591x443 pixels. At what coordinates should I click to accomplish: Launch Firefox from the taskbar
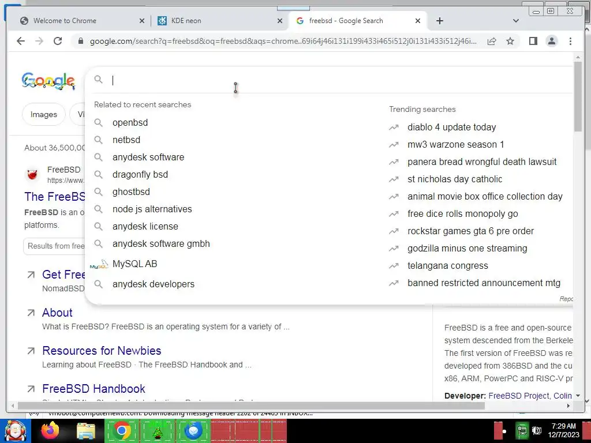coord(50,430)
